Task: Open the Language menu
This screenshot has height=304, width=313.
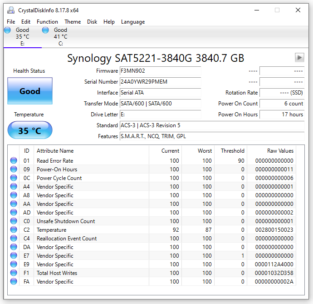Action: pyautogui.click(x=133, y=22)
